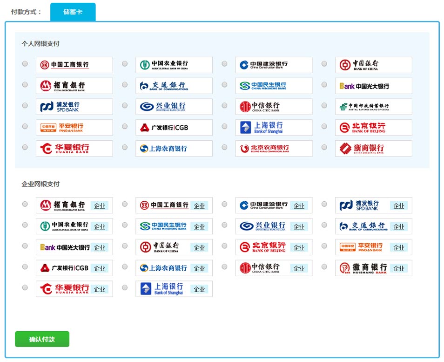This screenshot has height=362, width=444.
Task: Click the 兴业银行 logo under 个人网银支付
Action: (x=174, y=107)
